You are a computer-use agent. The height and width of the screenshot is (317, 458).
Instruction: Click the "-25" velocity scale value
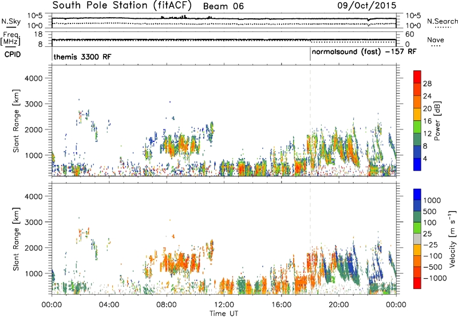point(430,245)
